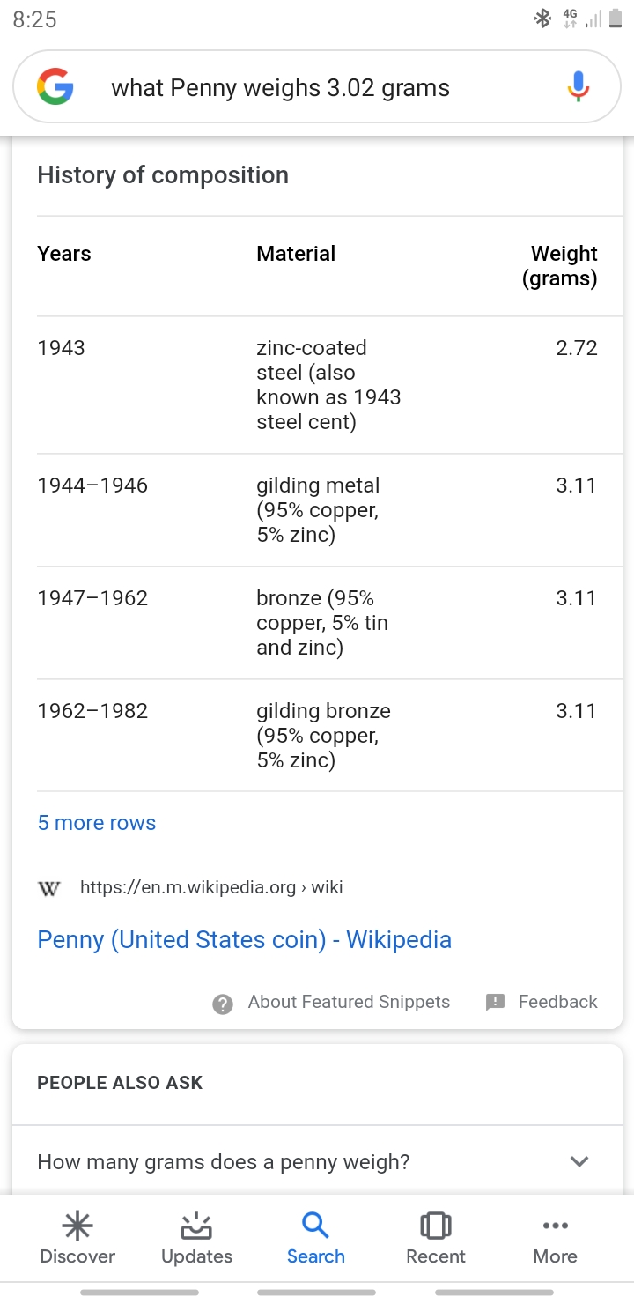Expand '5 more rows' in table
Screen dimensions: 634x1304
[97, 823]
